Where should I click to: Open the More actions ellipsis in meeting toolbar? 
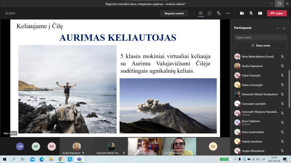point(228,13)
